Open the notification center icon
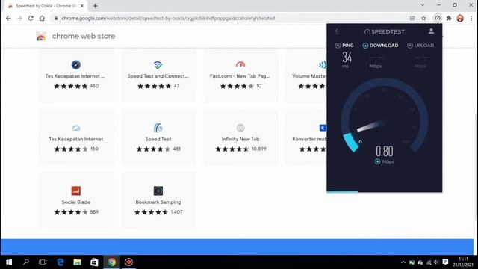This screenshot has width=478, height=269. click(x=445, y=262)
